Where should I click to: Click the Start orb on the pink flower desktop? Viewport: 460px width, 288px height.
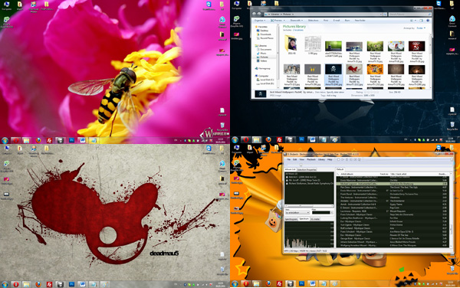tap(5, 140)
